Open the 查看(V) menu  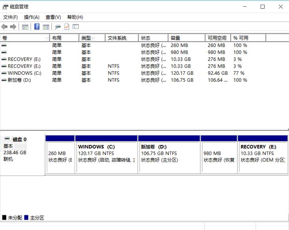(x=53, y=17)
